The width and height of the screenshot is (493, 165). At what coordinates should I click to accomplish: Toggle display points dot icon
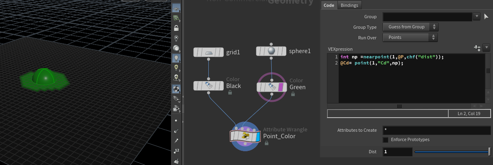(176, 120)
